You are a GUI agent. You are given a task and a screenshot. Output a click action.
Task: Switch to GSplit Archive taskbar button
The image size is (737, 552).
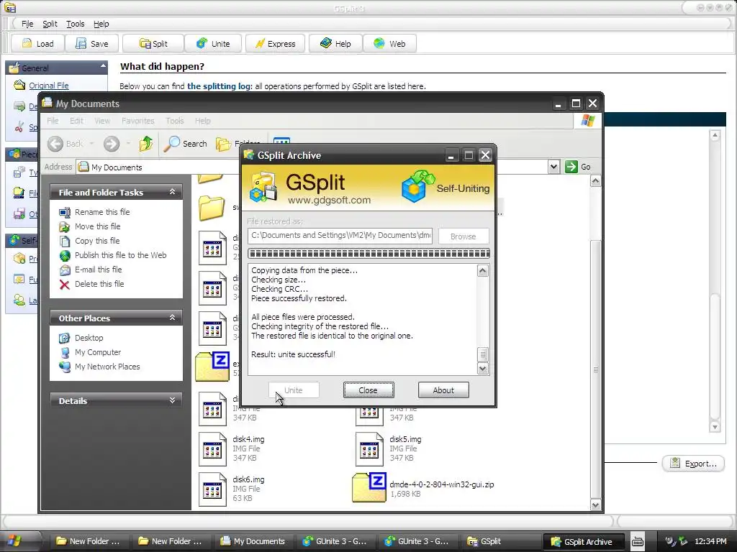pos(584,541)
